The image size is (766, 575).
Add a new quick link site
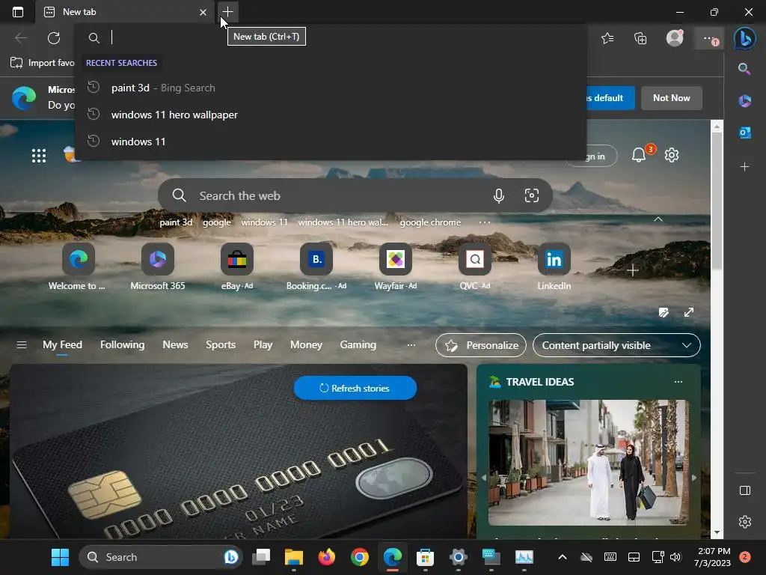[x=632, y=270]
